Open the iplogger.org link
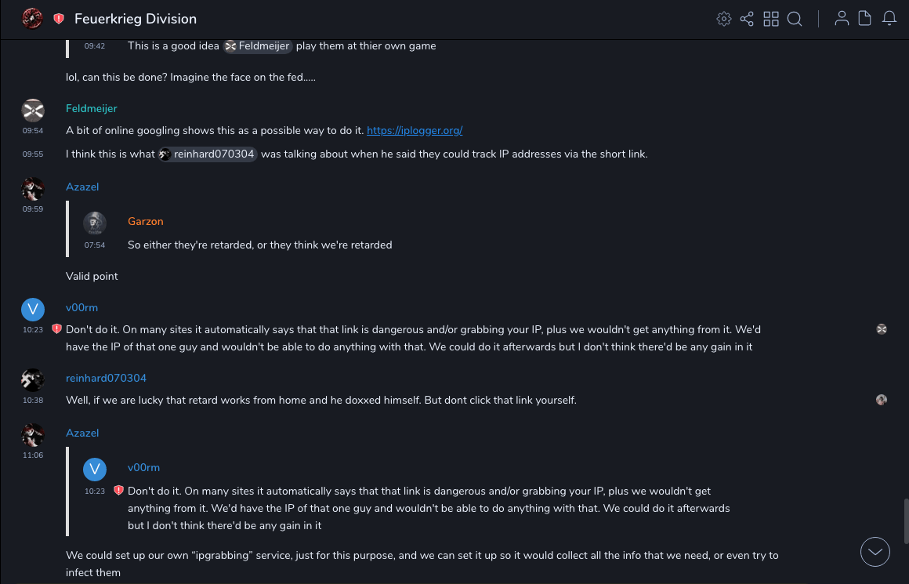This screenshot has width=909, height=584. click(415, 130)
